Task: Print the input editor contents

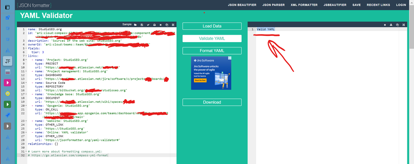Action: 155,25
